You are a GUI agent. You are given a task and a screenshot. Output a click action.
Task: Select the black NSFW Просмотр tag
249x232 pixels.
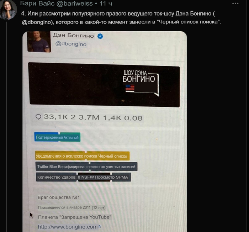[95, 177]
